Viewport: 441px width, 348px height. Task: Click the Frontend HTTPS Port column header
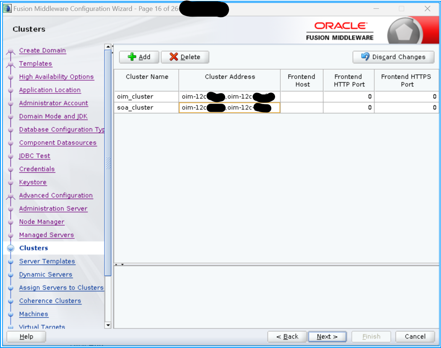pos(407,80)
